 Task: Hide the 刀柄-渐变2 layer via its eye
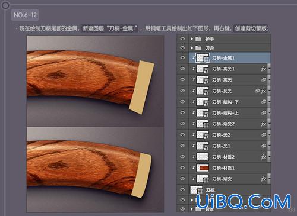coord(182,124)
